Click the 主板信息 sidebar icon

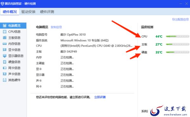pos(5,38)
